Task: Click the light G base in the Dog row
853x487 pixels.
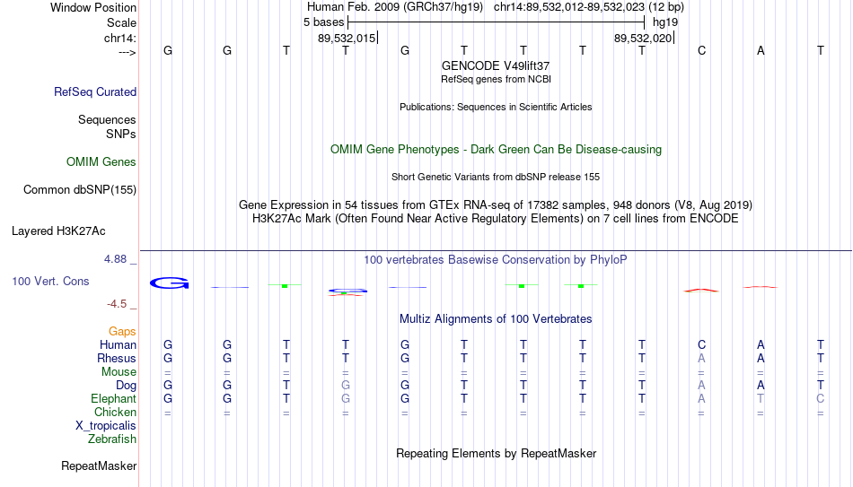Action: click(x=346, y=386)
